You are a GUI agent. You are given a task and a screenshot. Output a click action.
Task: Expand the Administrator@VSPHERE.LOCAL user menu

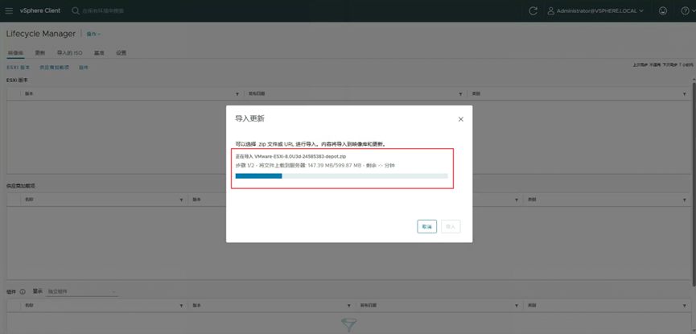595,10
